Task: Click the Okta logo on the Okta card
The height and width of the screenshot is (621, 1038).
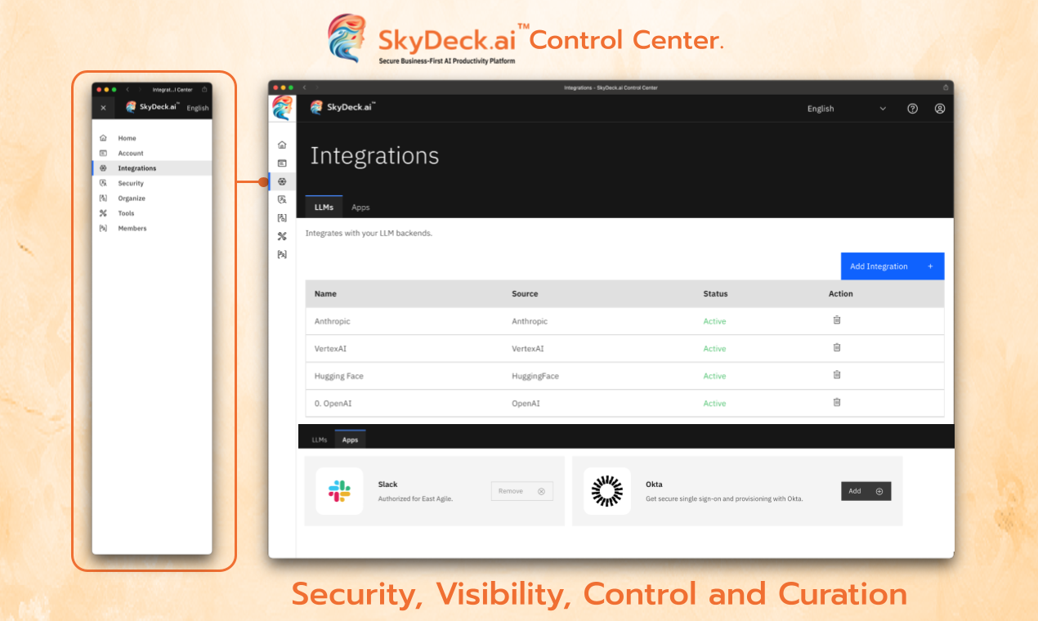Action: [607, 491]
